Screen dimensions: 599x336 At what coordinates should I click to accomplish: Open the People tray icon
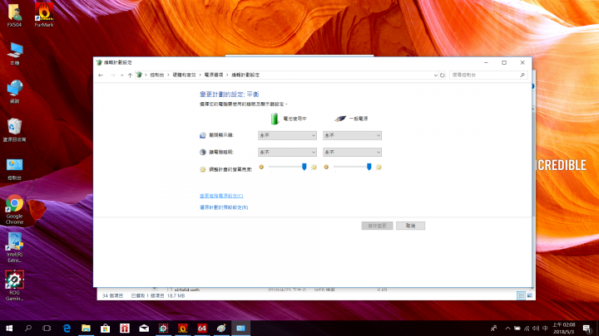click(x=493, y=328)
